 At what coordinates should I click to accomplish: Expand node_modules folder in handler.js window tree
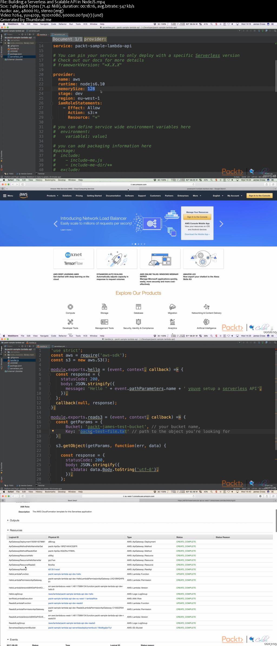click(x=5, y=355)
